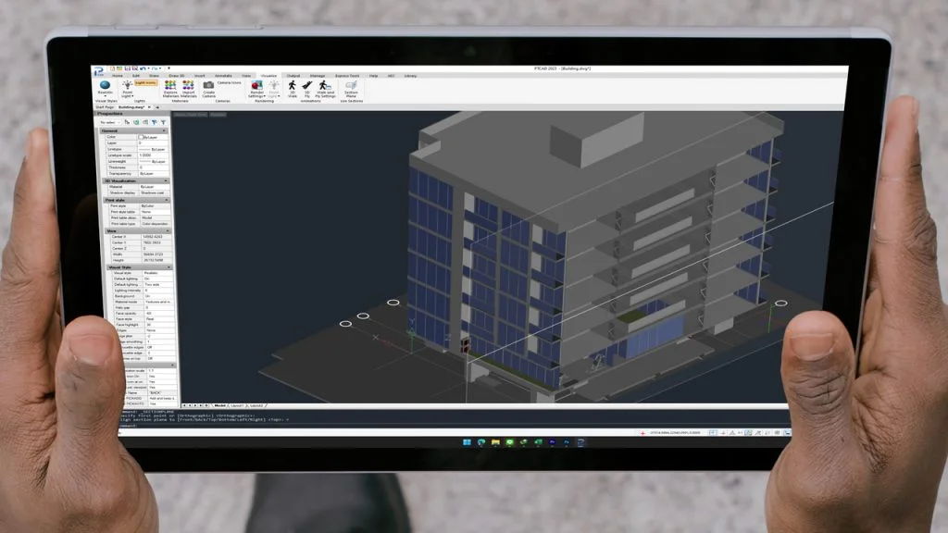
Task: Collapse the 3D Visualization section
Action: click(x=167, y=180)
